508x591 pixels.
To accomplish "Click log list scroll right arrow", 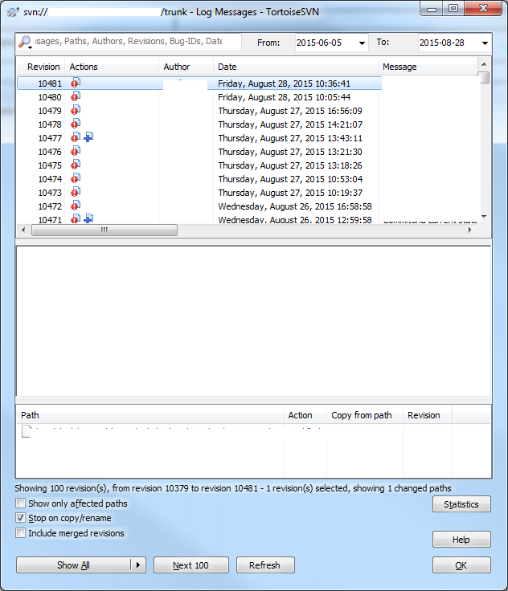I will pyautogui.click(x=470, y=230).
